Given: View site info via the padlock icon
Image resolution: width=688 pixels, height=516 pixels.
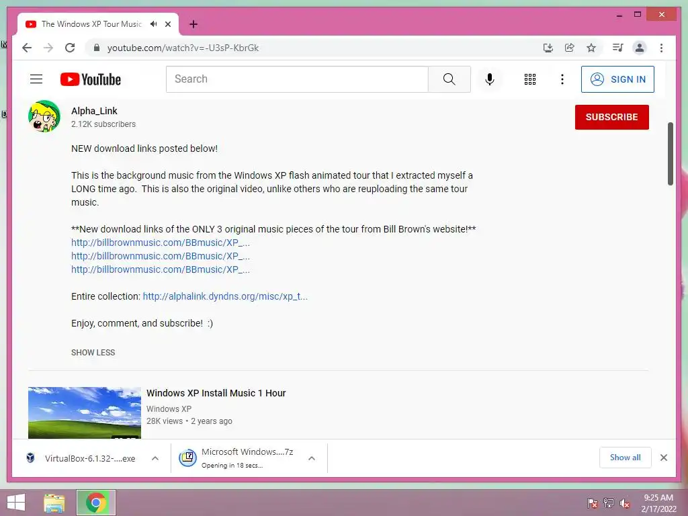Looking at the screenshot, I should click(x=97, y=48).
